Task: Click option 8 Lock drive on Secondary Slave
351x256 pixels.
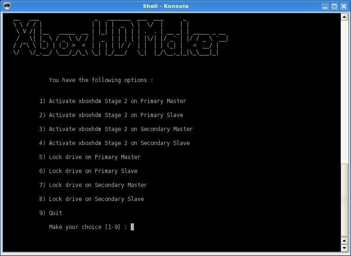Action: click(x=91, y=199)
